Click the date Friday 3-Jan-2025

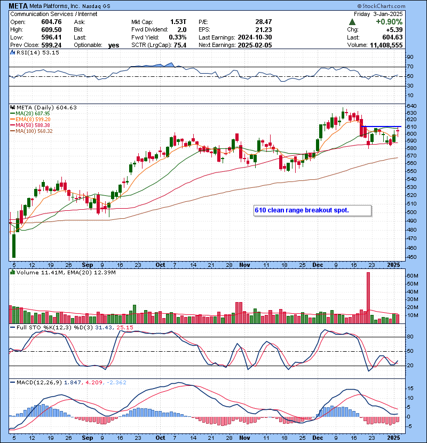pos(378,14)
